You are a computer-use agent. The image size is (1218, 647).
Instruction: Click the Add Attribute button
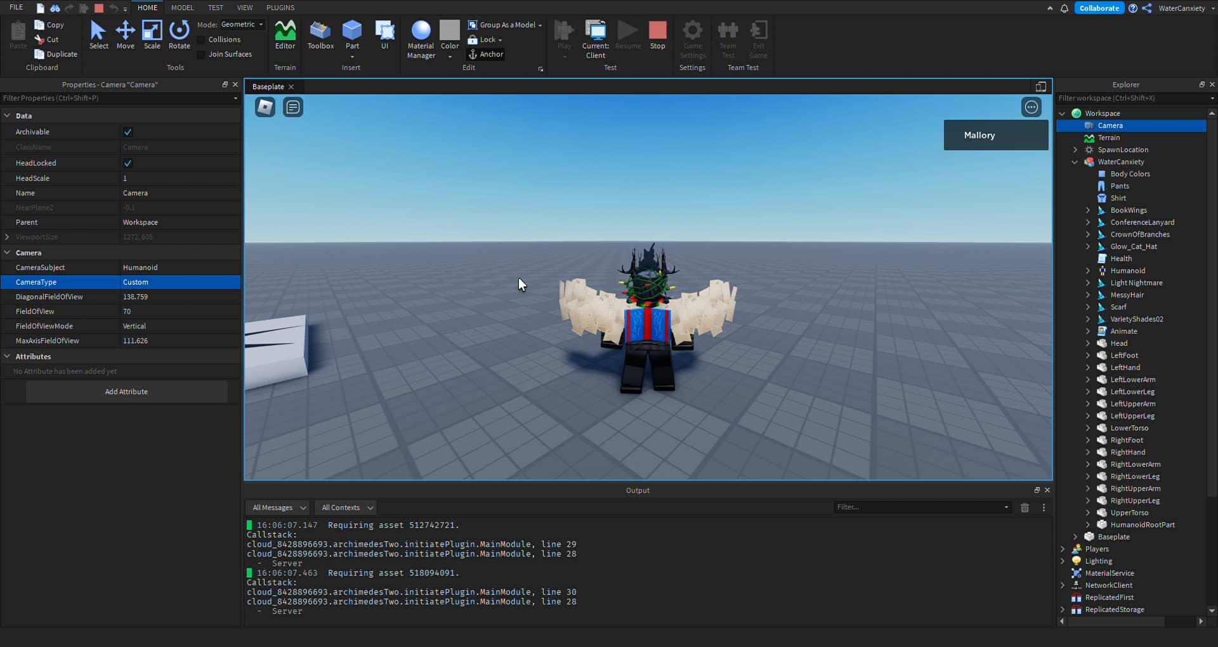[x=126, y=391]
